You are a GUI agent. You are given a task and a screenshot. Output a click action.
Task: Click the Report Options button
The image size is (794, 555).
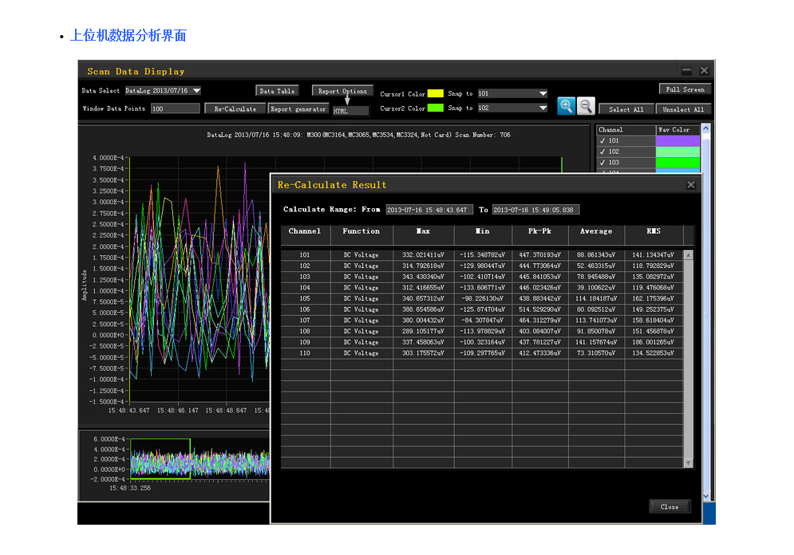point(342,91)
